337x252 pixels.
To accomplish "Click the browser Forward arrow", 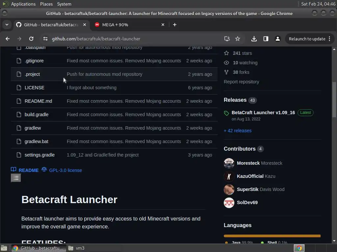I will [19, 39].
